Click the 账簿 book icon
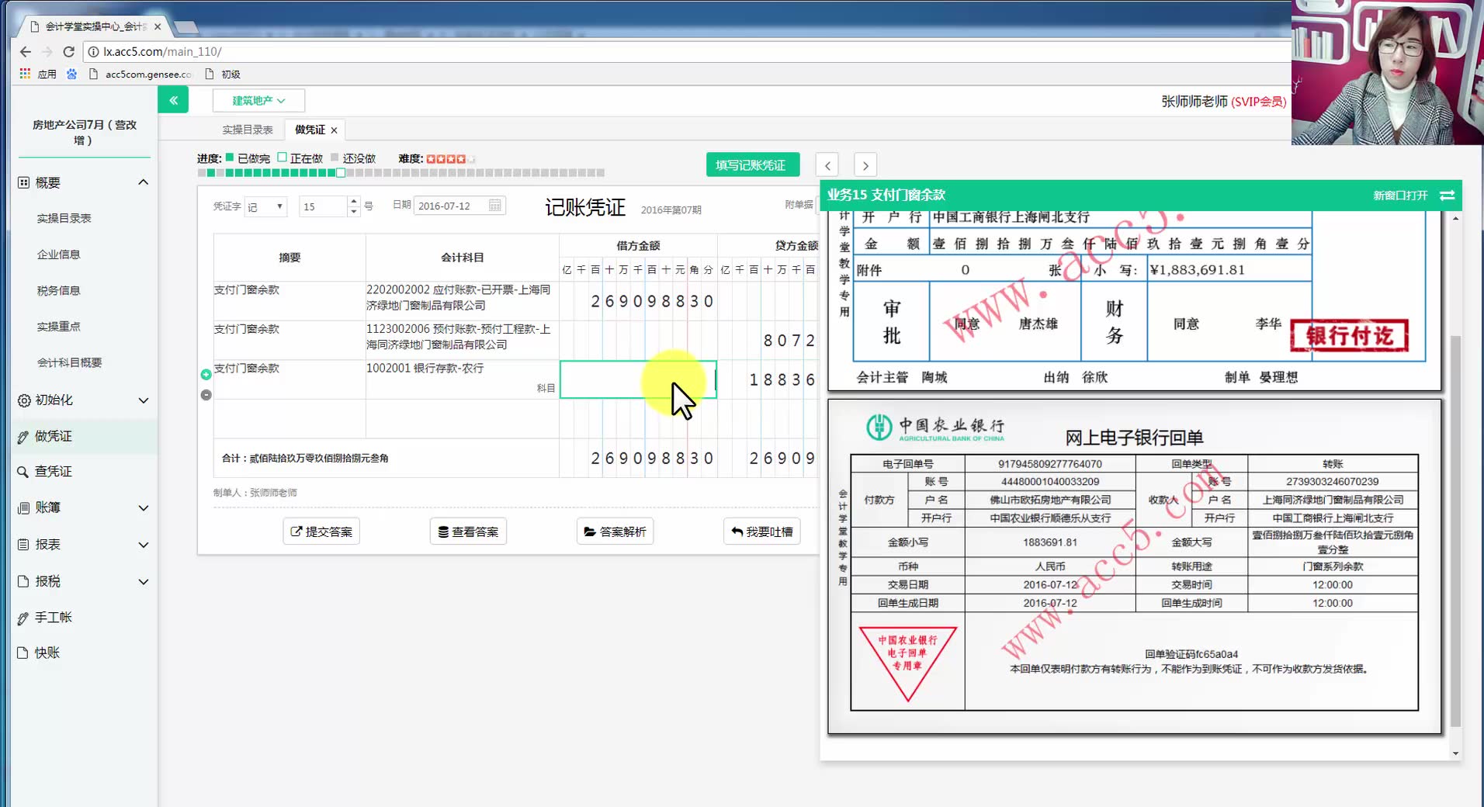 tap(23, 507)
